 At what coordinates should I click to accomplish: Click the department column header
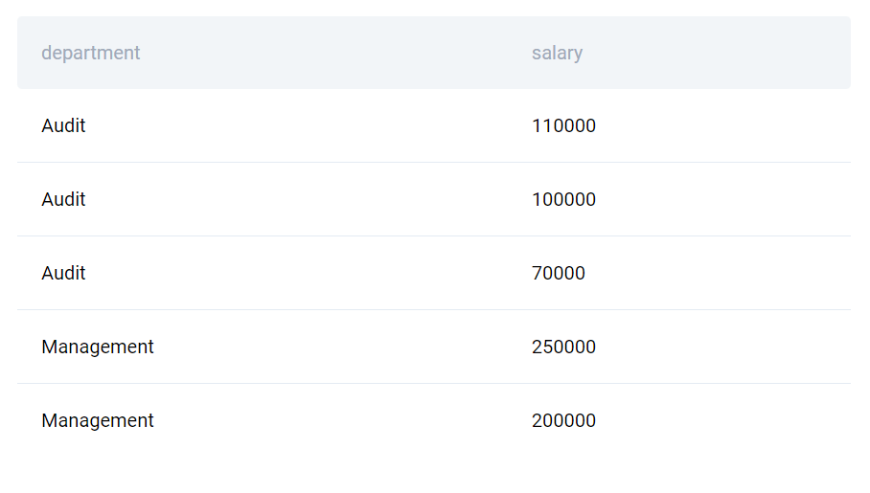click(x=90, y=53)
